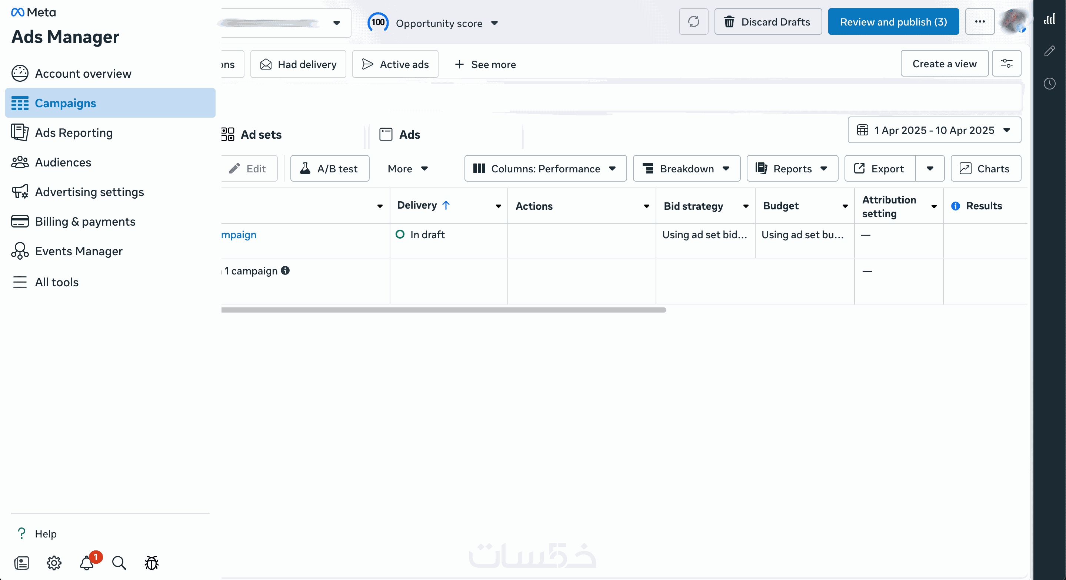Click the horizontal table scrollbar
The width and height of the screenshot is (1066, 580).
(444, 310)
